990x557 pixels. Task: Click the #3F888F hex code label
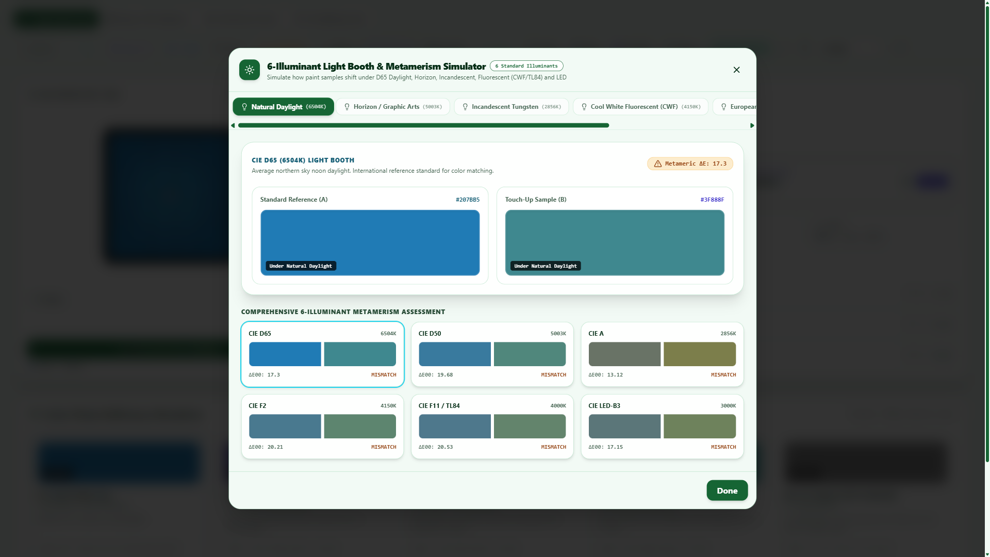point(712,200)
